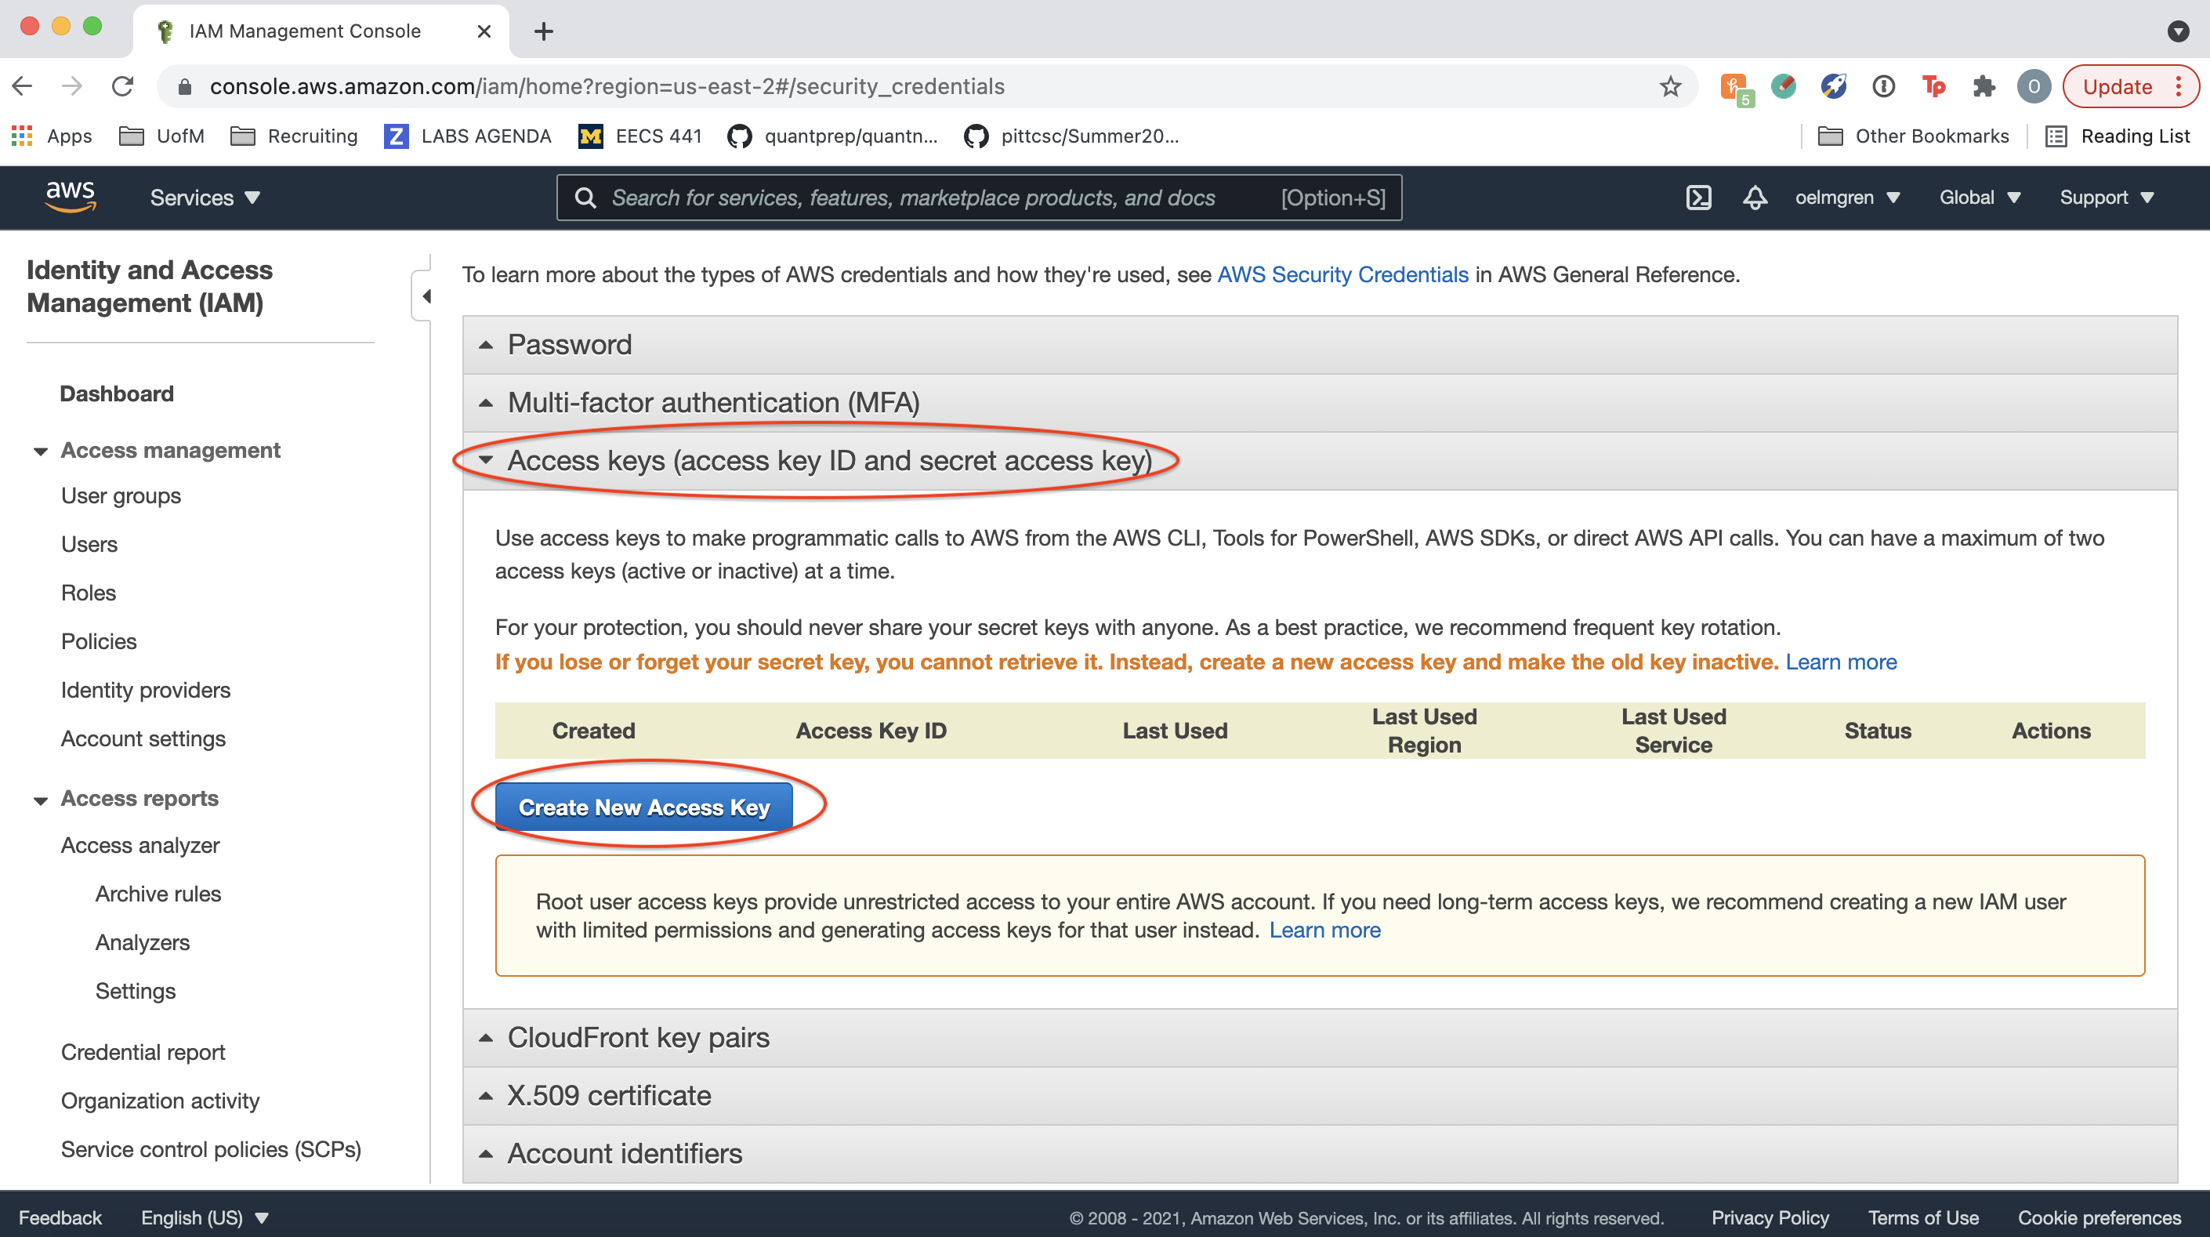
Task: Bookmark page with star icon
Action: click(x=1669, y=87)
